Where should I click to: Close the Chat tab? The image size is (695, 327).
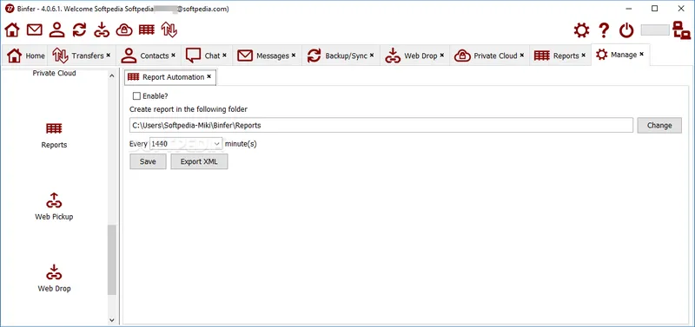[224, 56]
